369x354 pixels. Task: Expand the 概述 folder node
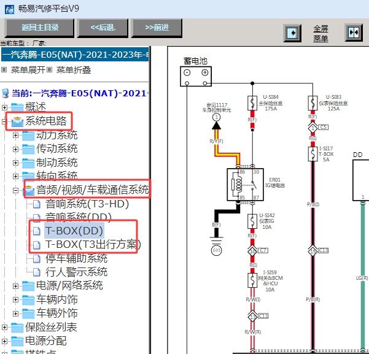click(x=4, y=107)
